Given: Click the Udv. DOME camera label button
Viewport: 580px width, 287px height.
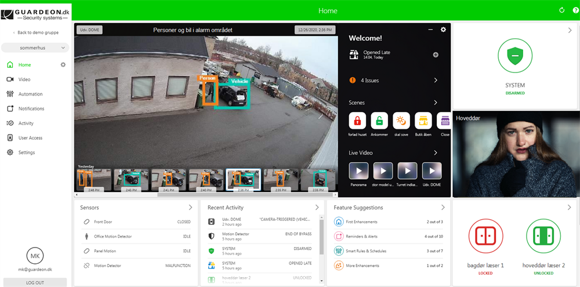Looking at the screenshot, I should [x=89, y=30].
